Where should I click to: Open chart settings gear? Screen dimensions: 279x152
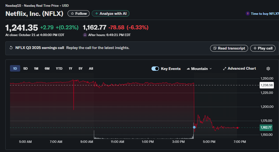[x=268, y=69]
